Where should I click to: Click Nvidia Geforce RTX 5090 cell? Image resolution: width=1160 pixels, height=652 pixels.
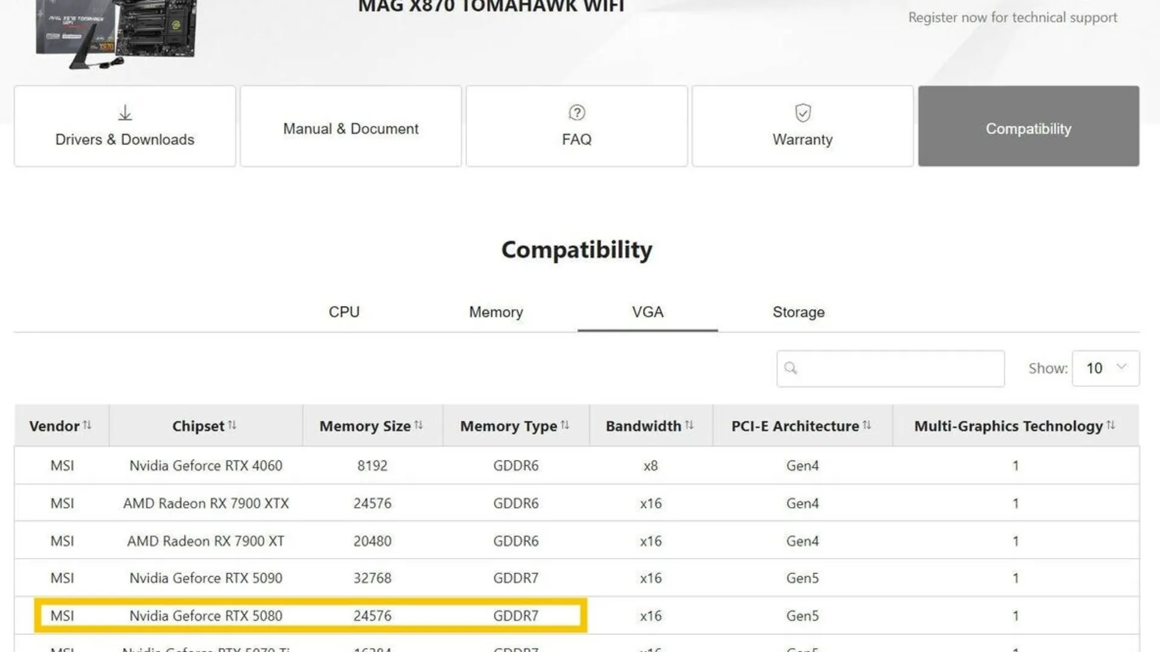(206, 578)
